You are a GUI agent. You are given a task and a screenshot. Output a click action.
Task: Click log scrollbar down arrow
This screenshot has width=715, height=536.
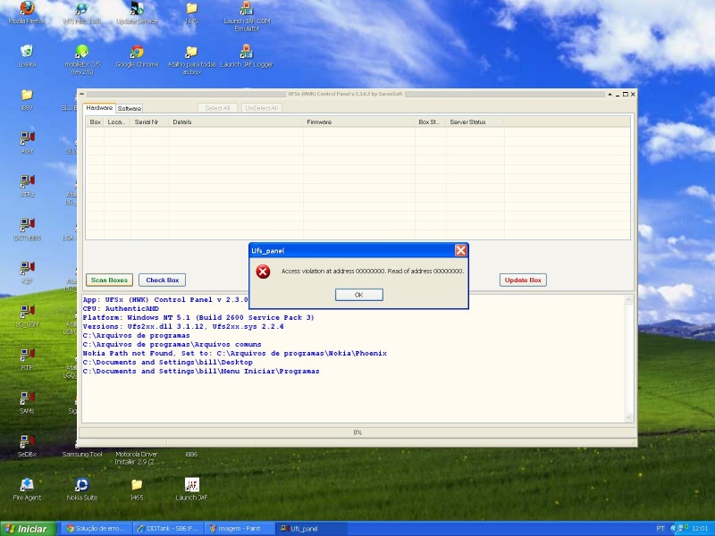pyautogui.click(x=628, y=417)
